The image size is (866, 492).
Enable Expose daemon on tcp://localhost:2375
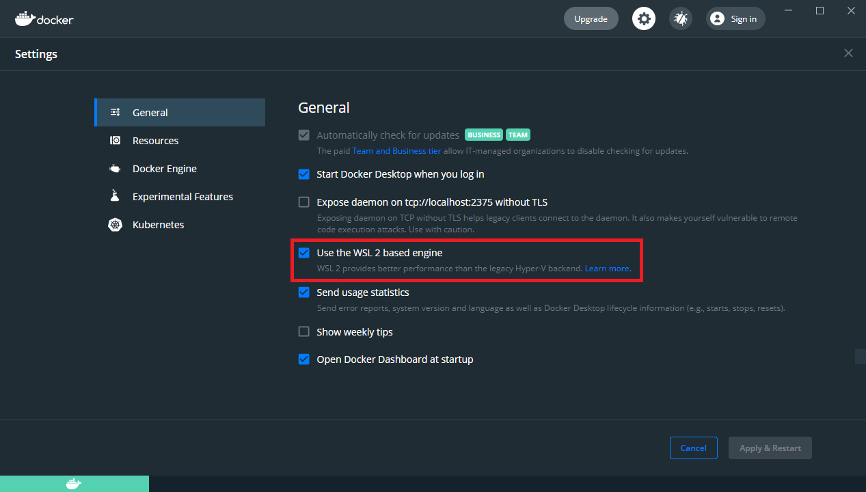tap(303, 202)
